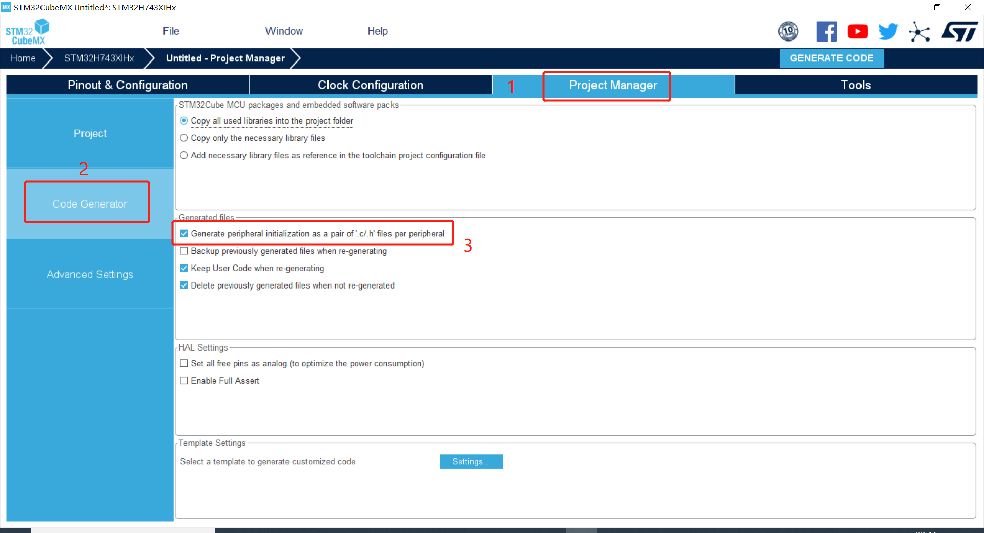Switch to the Project Manager tab
The height and width of the screenshot is (533, 984).
pos(613,85)
